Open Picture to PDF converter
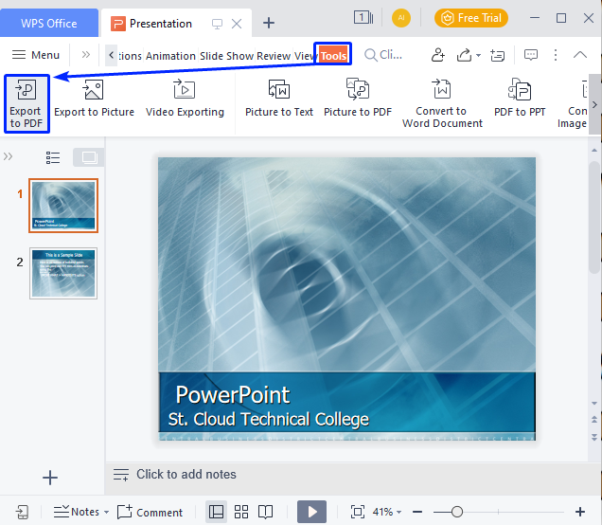602x525 pixels. 358,99
